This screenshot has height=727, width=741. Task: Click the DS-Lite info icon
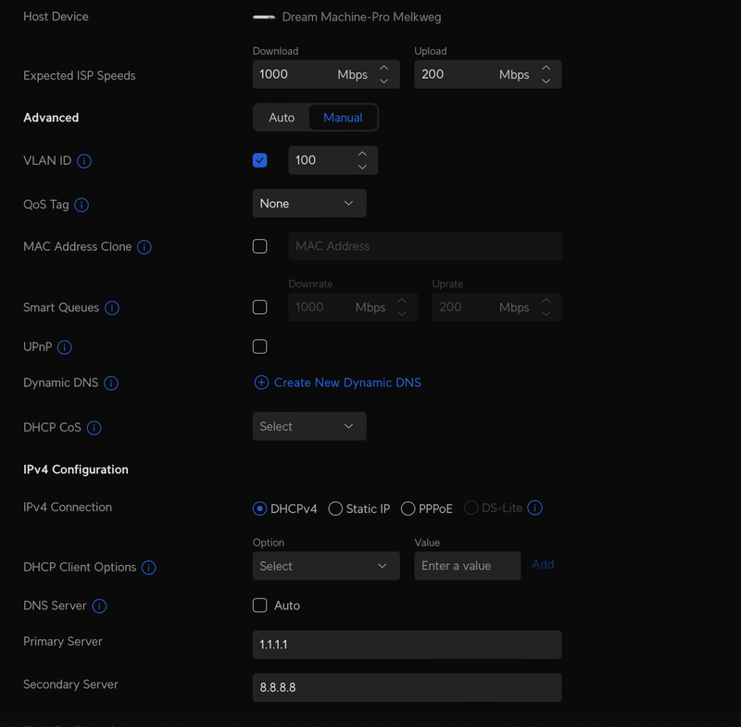(534, 508)
